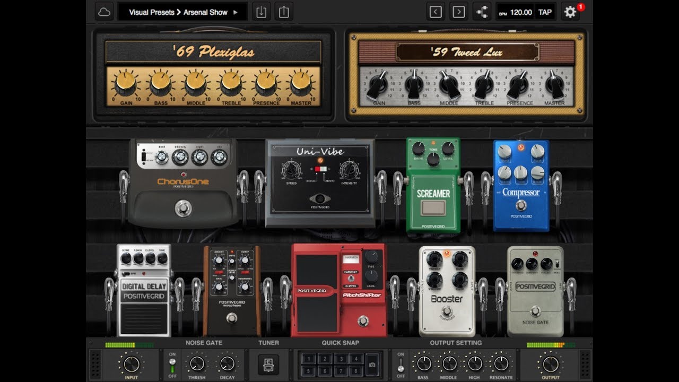Toggle the PitchShifter footswitch
Screen dimensions: 679x382
point(363,320)
